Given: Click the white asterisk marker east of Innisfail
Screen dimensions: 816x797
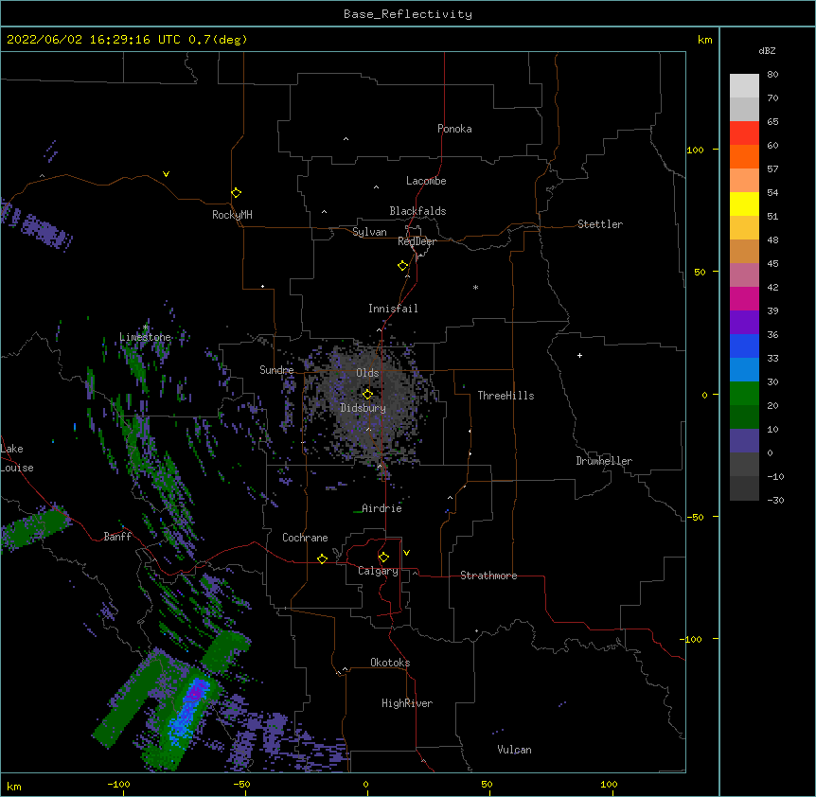Looking at the screenshot, I should (475, 287).
